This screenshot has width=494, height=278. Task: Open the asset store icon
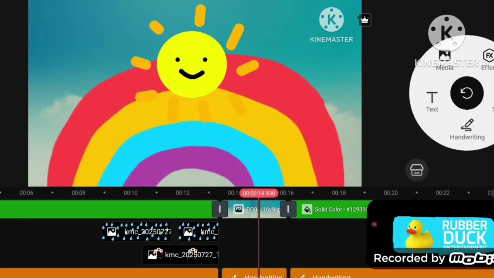(416, 170)
